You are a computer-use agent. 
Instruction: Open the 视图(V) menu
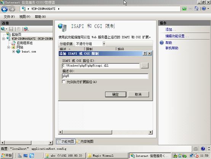[x=25, y=16]
